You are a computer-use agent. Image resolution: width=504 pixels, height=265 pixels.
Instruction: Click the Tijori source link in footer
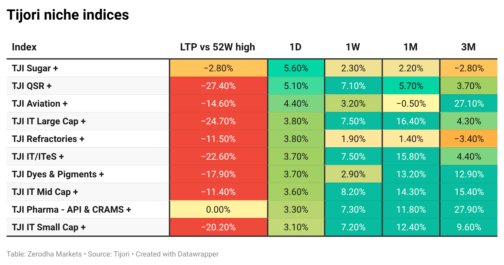pos(122,254)
